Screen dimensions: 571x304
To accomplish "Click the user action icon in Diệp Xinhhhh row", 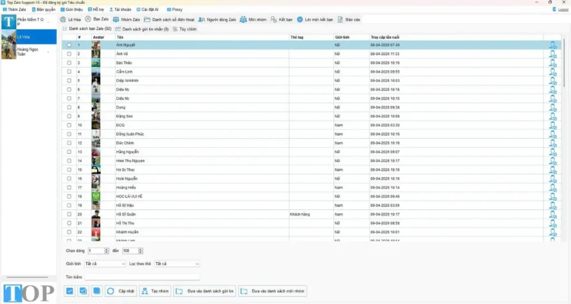I will tap(553, 81).
